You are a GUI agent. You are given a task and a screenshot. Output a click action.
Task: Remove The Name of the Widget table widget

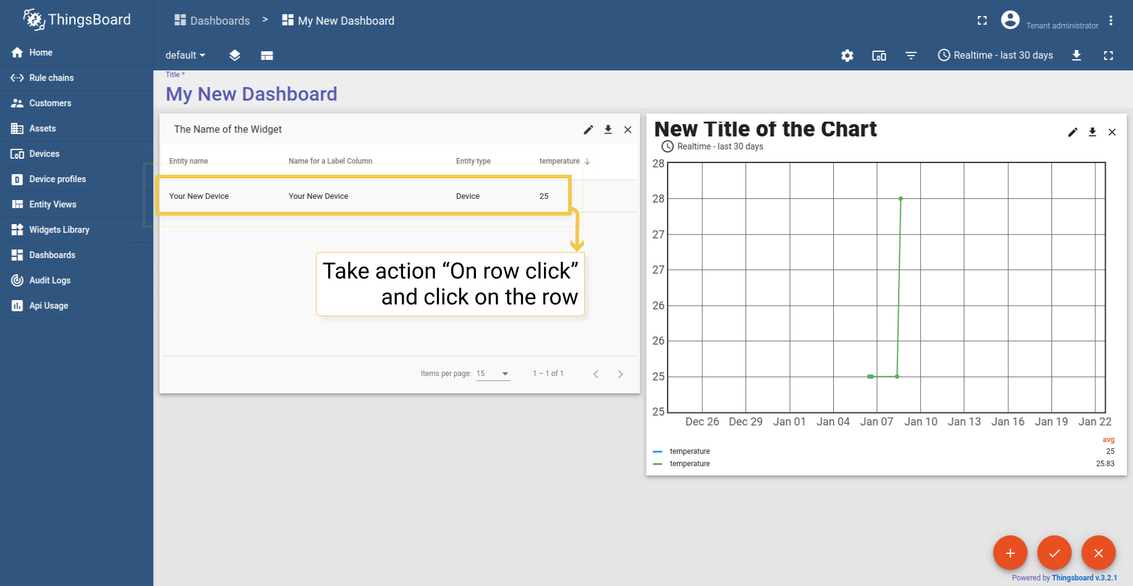coord(628,130)
